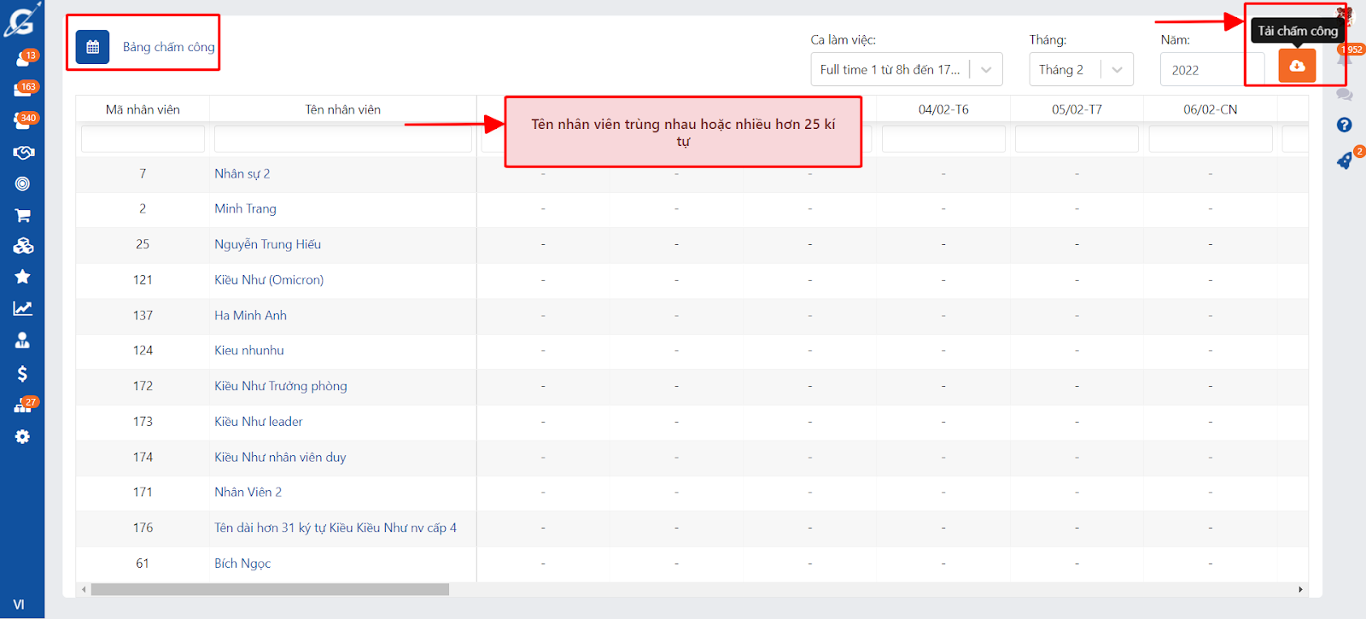This screenshot has width=1366, height=619.
Task: Click the scrollbar right arrow
Action: [1300, 589]
